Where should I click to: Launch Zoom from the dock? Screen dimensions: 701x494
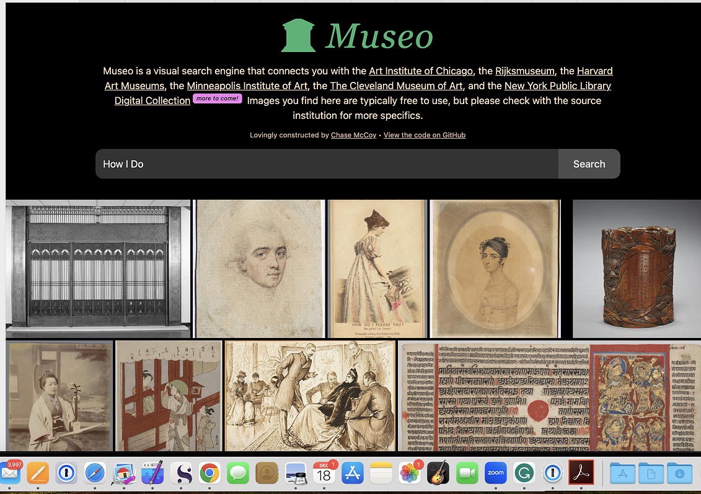click(496, 473)
